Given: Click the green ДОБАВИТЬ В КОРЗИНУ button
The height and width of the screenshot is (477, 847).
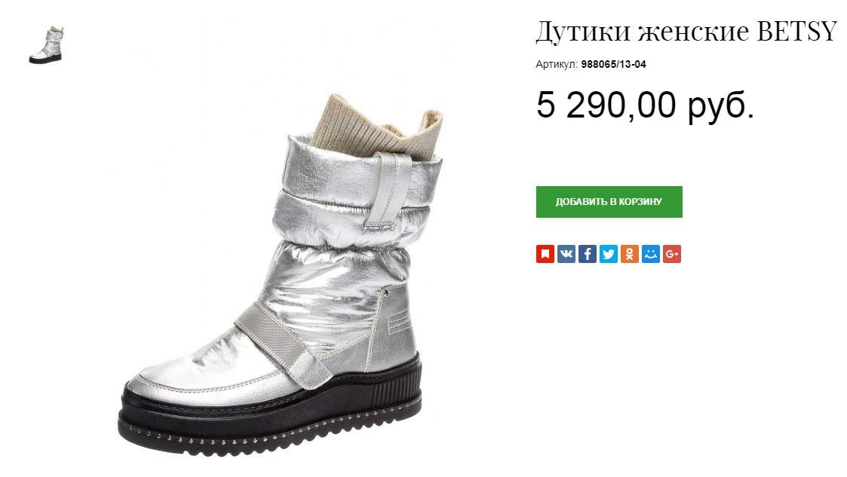Looking at the screenshot, I should click(x=609, y=202).
